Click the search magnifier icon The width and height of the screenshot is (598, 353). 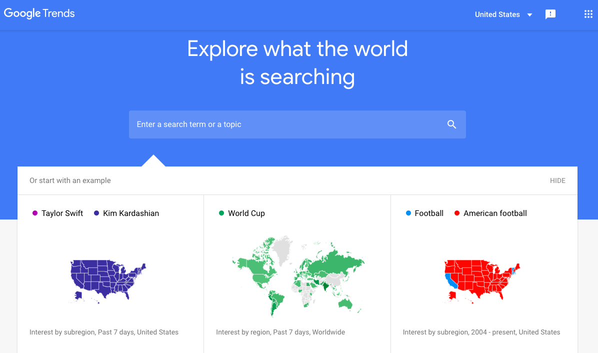click(x=451, y=124)
